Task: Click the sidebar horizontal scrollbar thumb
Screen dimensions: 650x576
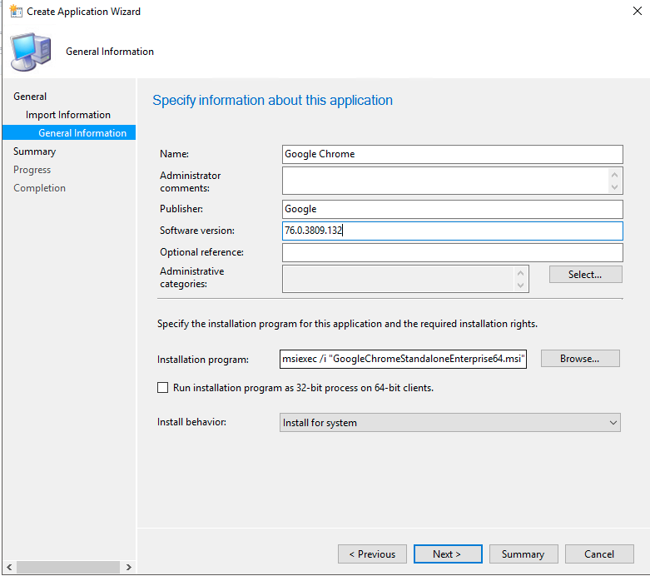Action: point(68,567)
